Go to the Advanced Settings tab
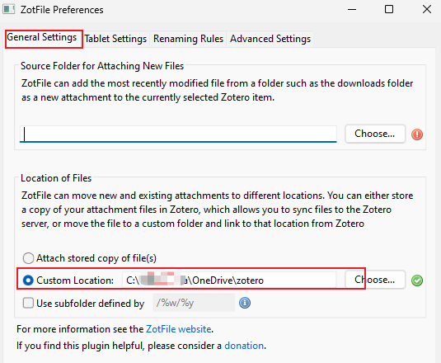This screenshot has width=441, height=363. coord(270,39)
